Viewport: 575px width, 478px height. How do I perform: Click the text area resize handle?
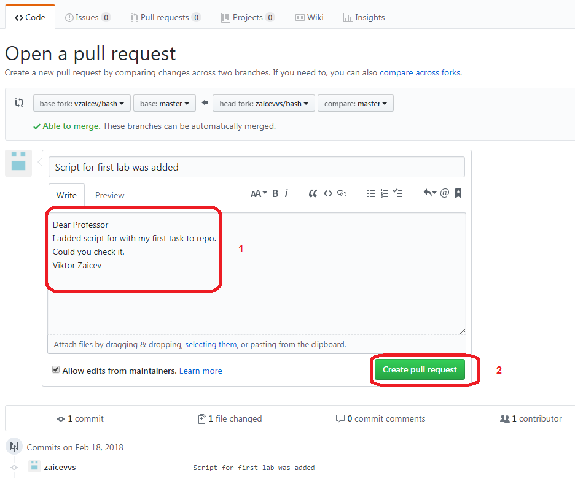coord(463,331)
